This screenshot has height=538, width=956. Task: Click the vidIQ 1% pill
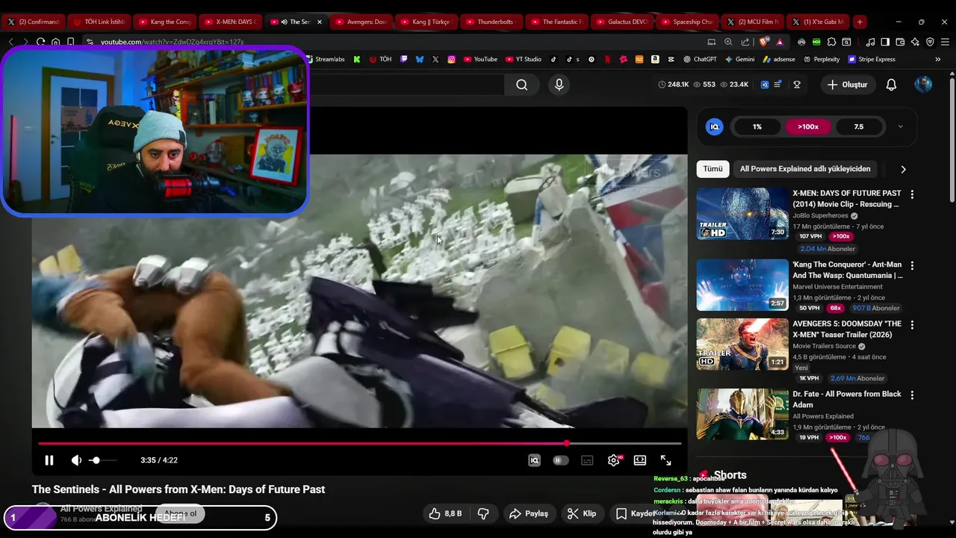coord(757,127)
